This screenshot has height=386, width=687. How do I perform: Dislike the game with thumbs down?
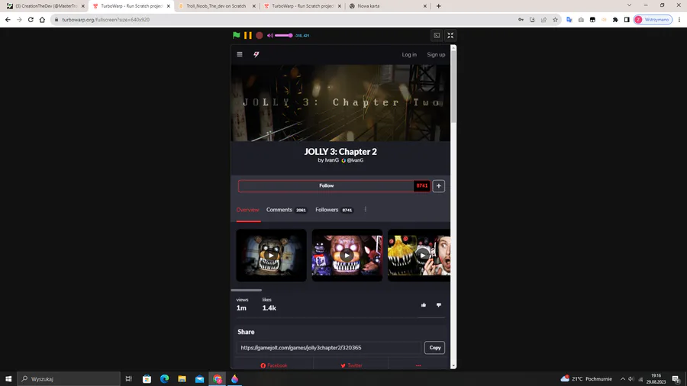coord(439,305)
